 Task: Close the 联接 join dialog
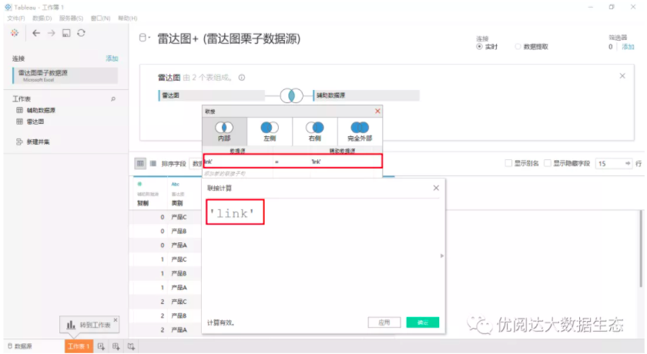pyautogui.click(x=377, y=112)
